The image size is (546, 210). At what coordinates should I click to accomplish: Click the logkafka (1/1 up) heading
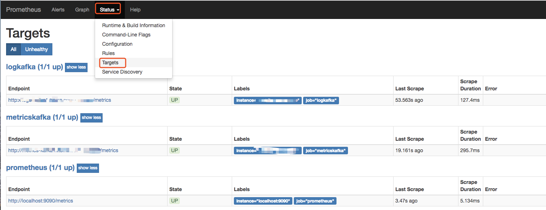[x=34, y=67]
